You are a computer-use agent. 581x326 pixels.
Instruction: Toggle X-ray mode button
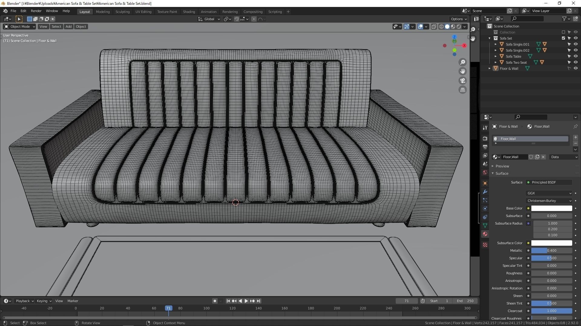pyautogui.click(x=434, y=27)
